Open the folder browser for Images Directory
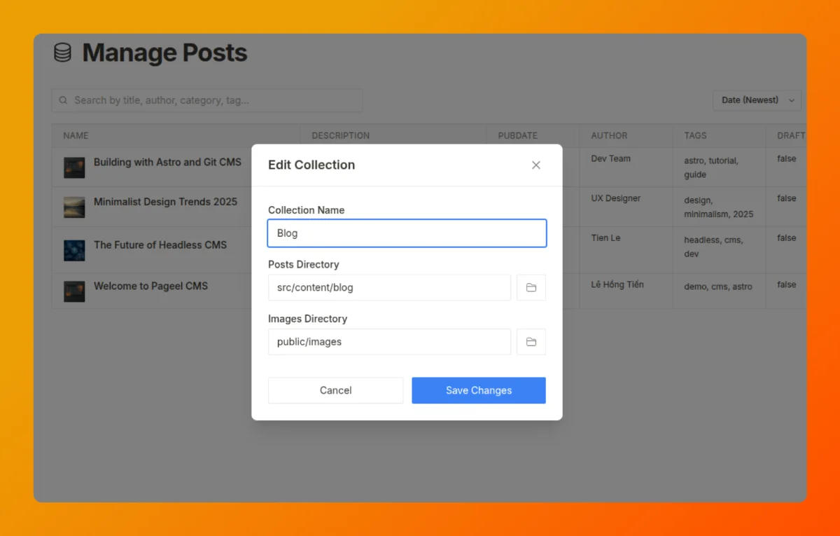 pyautogui.click(x=531, y=342)
